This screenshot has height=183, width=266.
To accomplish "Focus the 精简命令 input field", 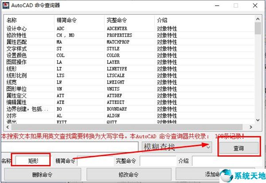I will point(95,161).
